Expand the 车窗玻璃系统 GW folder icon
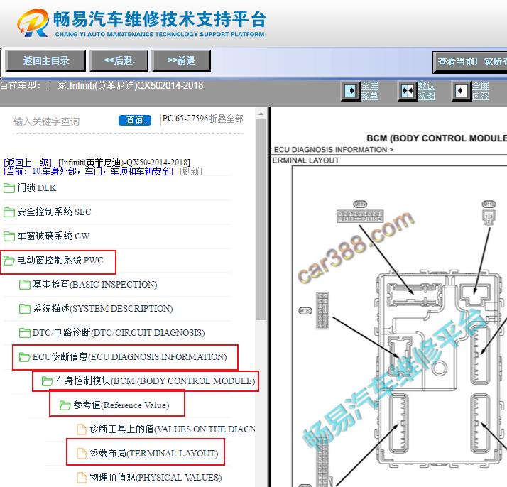 click(9, 236)
